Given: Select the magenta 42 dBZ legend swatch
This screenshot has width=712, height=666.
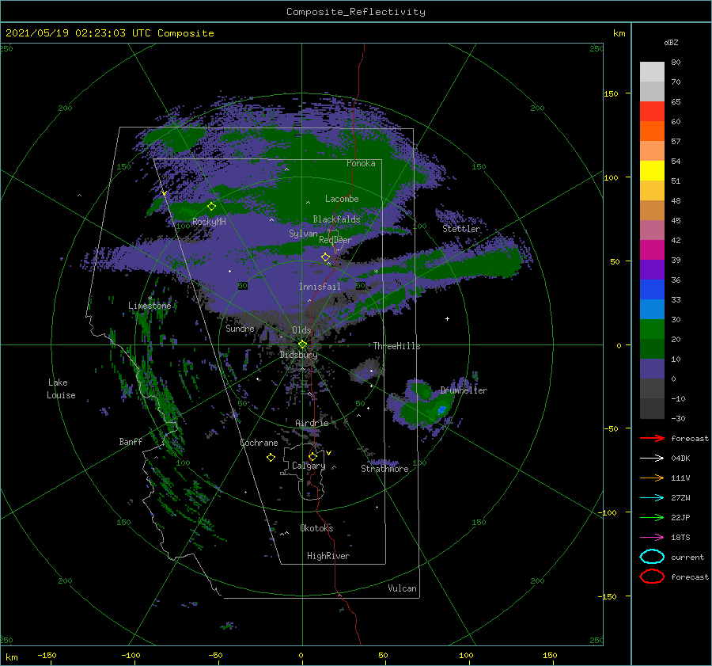Looking at the screenshot, I should [x=652, y=249].
